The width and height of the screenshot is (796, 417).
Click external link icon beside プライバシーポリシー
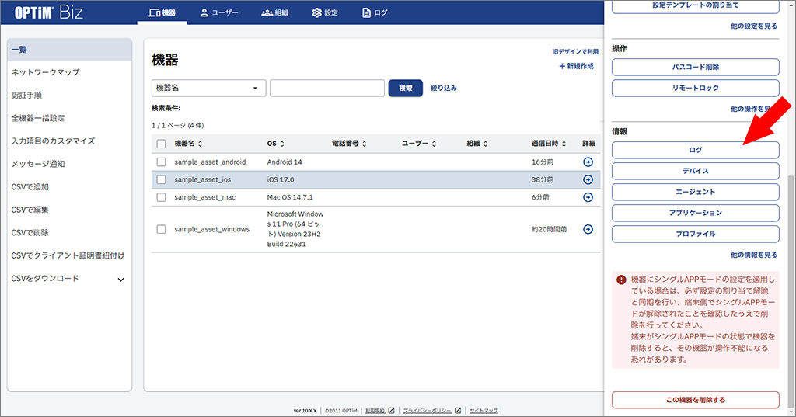pyautogui.click(x=458, y=411)
